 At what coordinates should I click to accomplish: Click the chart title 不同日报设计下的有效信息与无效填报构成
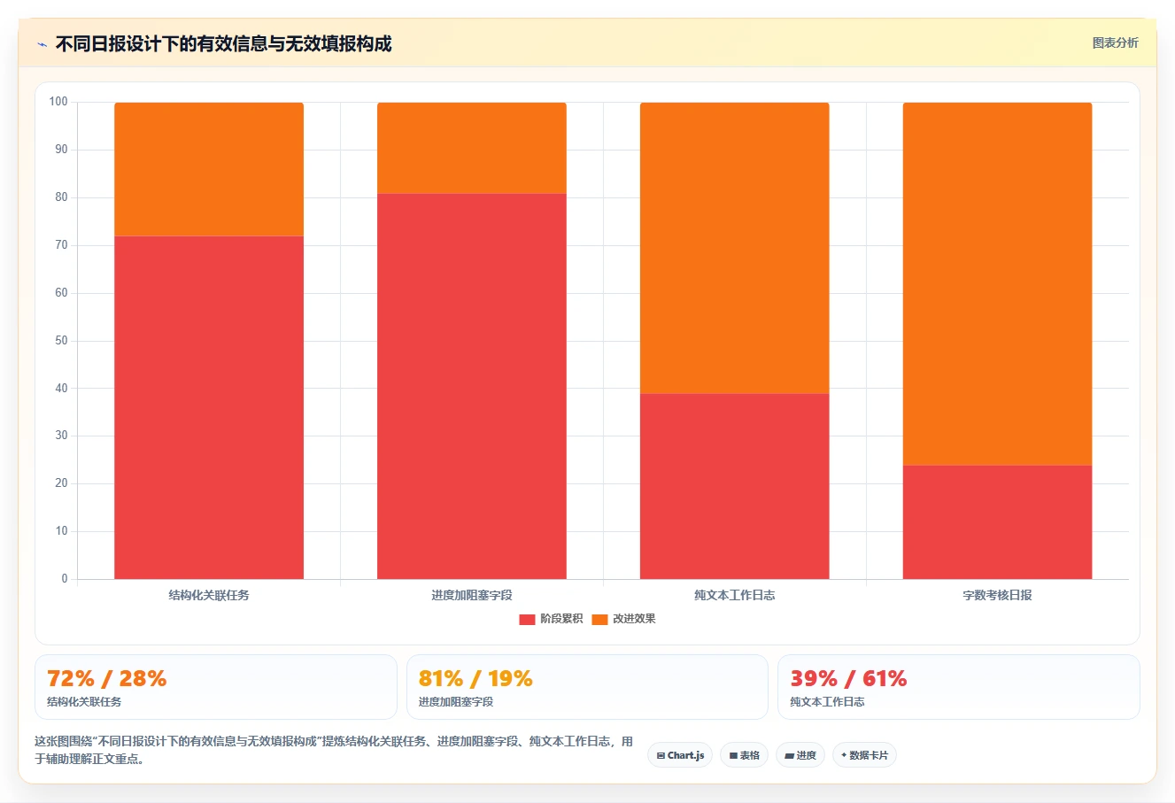pyautogui.click(x=224, y=43)
